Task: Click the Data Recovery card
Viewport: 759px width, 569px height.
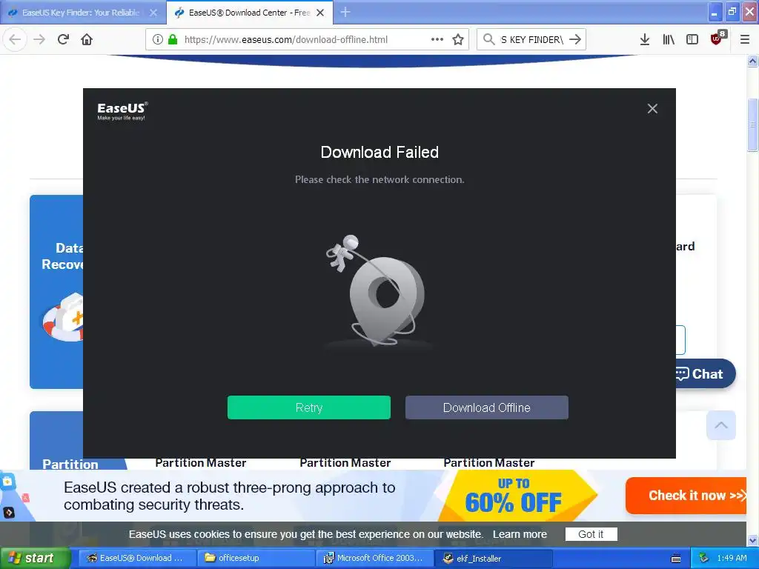Action: [56, 292]
